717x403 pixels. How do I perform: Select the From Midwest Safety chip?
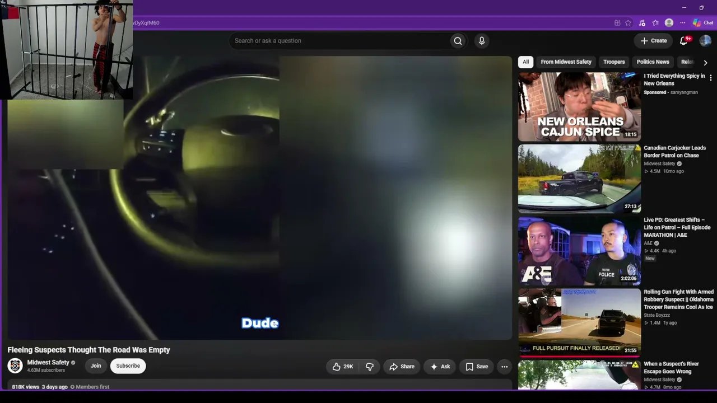566,62
